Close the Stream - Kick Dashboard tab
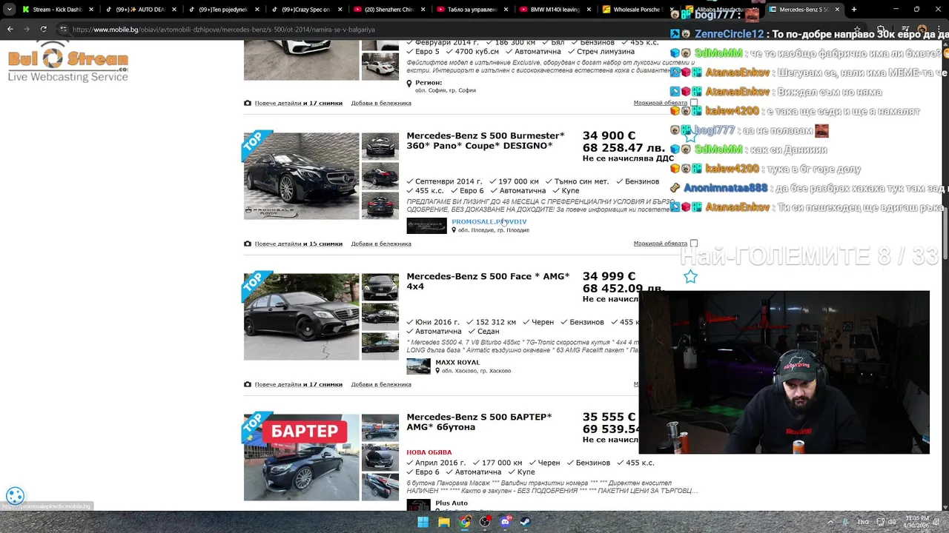The height and width of the screenshot is (533, 949). pyautogui.click(x=92, y=10)
